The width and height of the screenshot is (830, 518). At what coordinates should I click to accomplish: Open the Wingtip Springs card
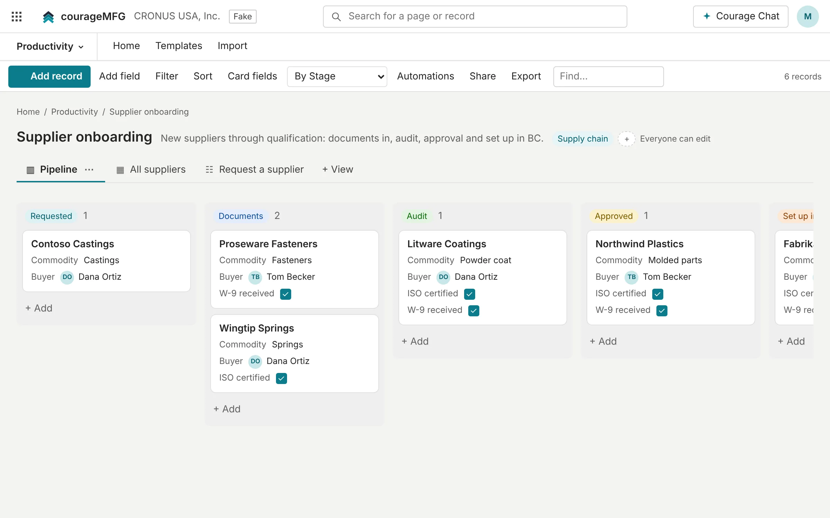(x=295, y=354)
